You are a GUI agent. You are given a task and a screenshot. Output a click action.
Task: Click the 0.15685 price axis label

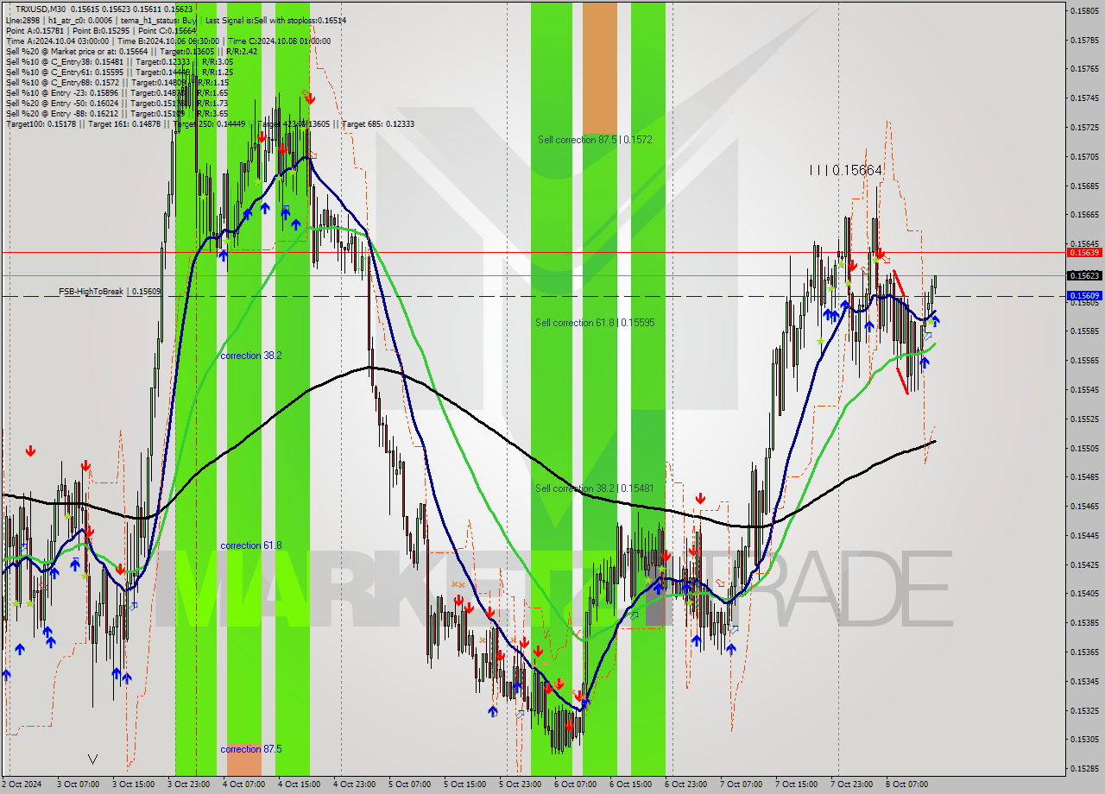pyautogui.click(x=1084, y=186)
